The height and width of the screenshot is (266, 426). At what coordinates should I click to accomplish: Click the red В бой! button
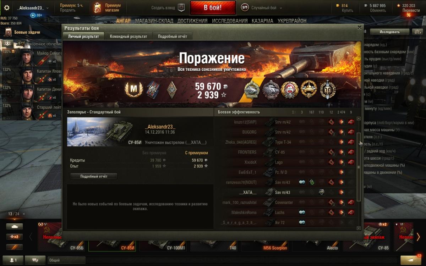(x=213, y=8)
